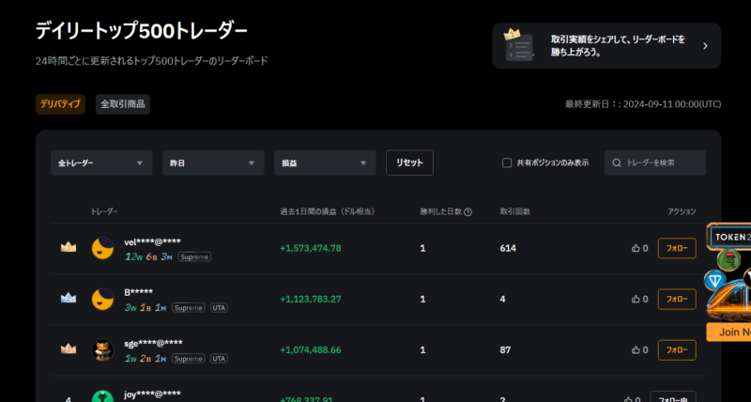The height and width of the screenshot is (402, 751).
Task: Click the アクション column header
Action: tap(682, 211)
